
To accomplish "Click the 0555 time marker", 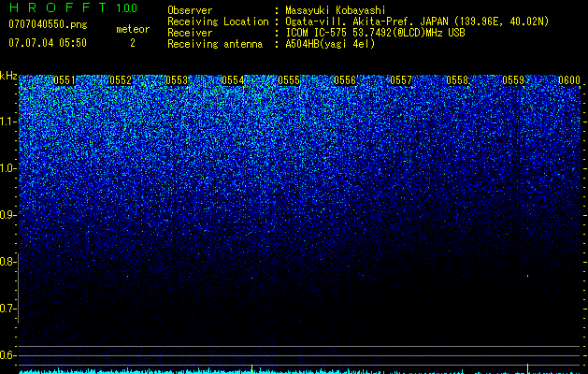I will pyautogui.click(x=289, y=80).
